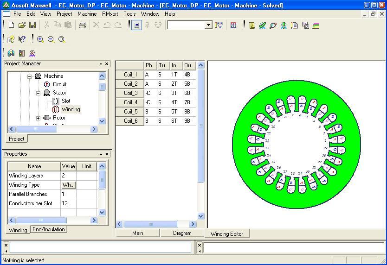This screenshot has width=387, height=265.
Task: Expand the Rotor tree node
Action: [38, 118]
